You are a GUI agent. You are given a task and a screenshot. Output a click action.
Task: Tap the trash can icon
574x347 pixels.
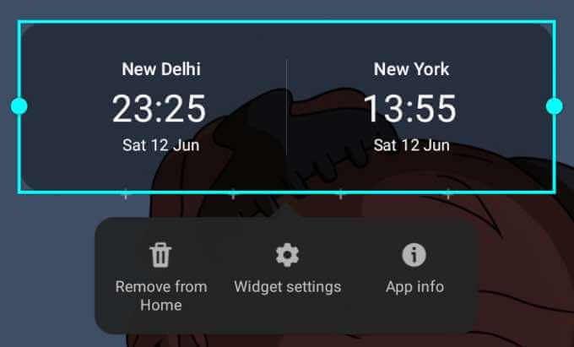160,255
